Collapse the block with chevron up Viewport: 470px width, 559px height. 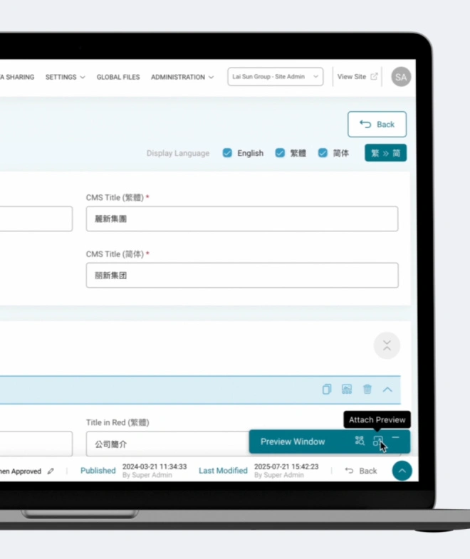[x=387, y=390]
